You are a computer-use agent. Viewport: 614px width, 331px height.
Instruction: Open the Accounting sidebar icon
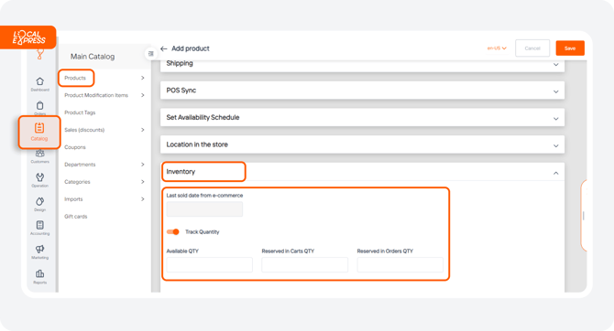pos(40,225)
